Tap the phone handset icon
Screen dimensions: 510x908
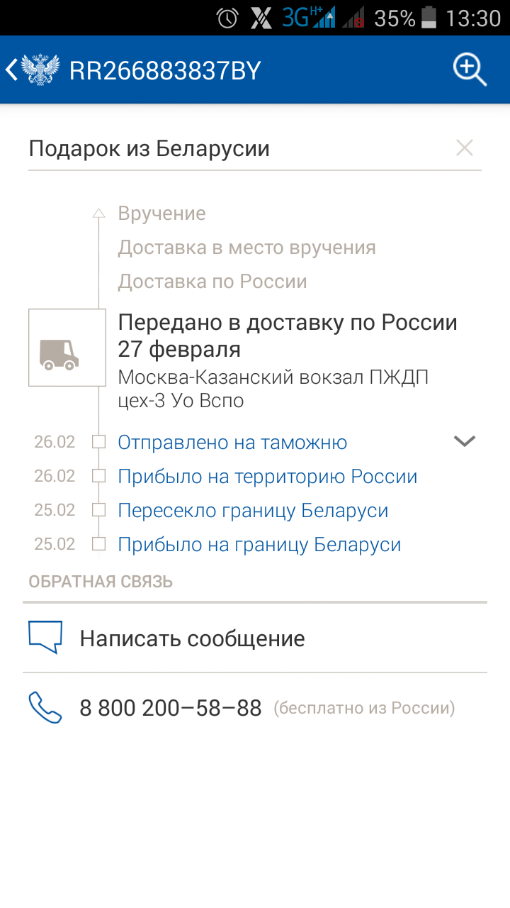click(x=45, y=708)
